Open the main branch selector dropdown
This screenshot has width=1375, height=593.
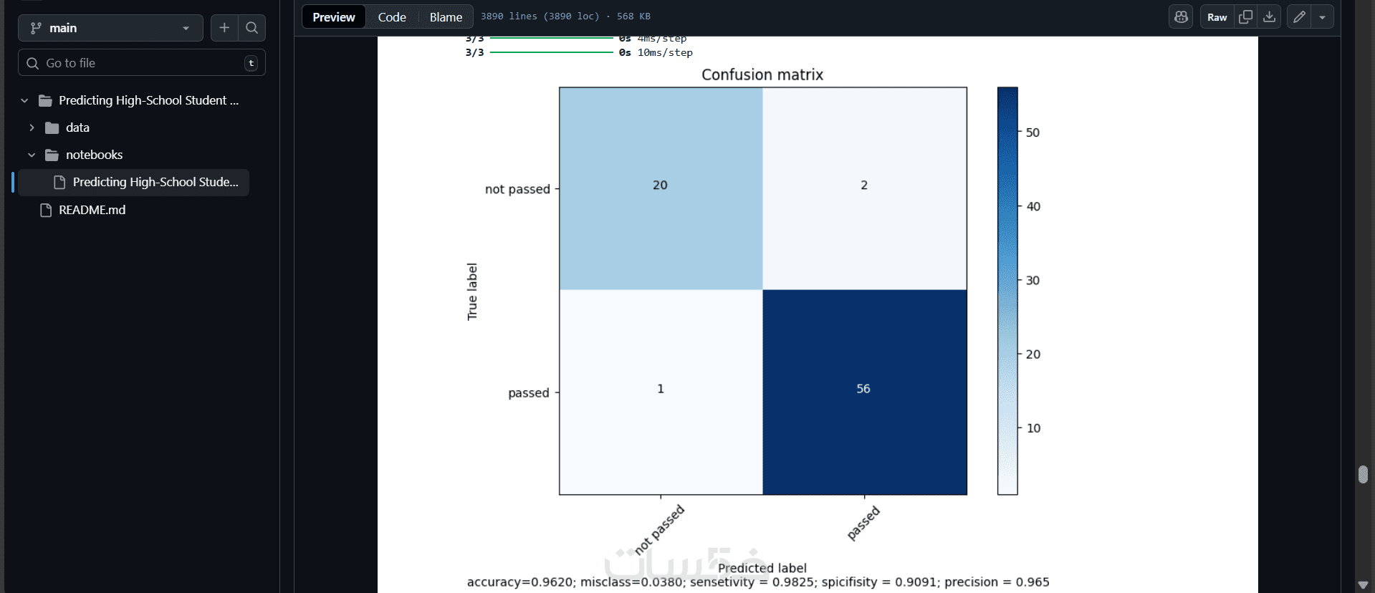click(110, 28)
